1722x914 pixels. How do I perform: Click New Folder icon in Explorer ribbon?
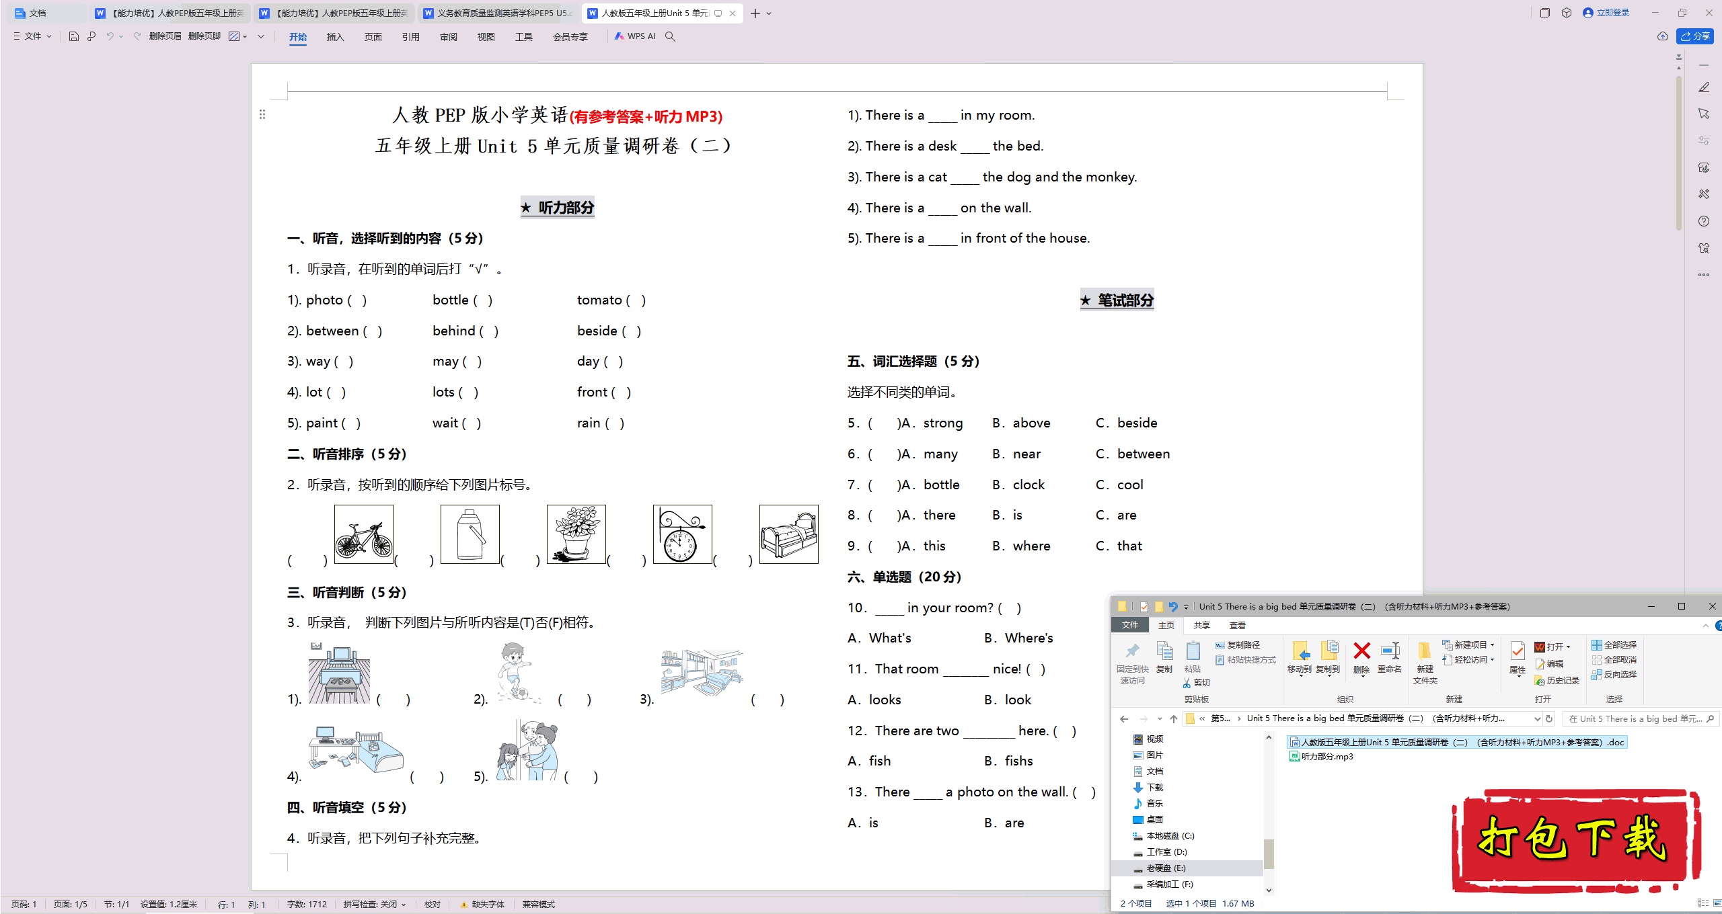[x=1425, y=663]
